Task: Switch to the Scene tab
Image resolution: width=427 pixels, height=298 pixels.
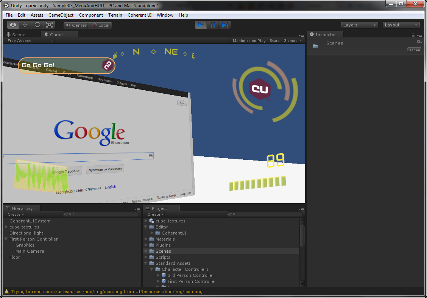Action: click(x=16, y=34)
